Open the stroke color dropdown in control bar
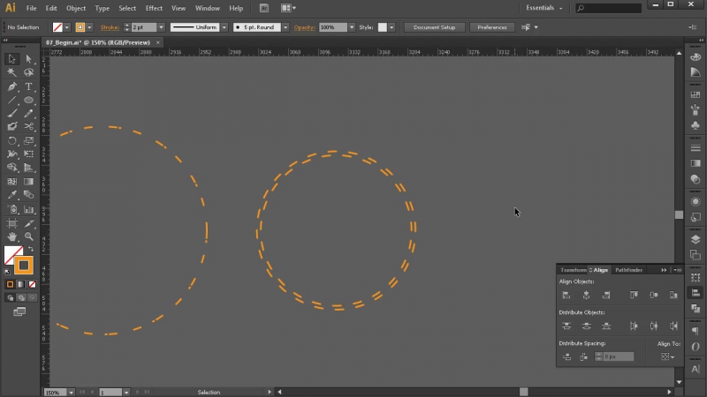The width and height of the screenshot is (707, 397). point(89,27)
